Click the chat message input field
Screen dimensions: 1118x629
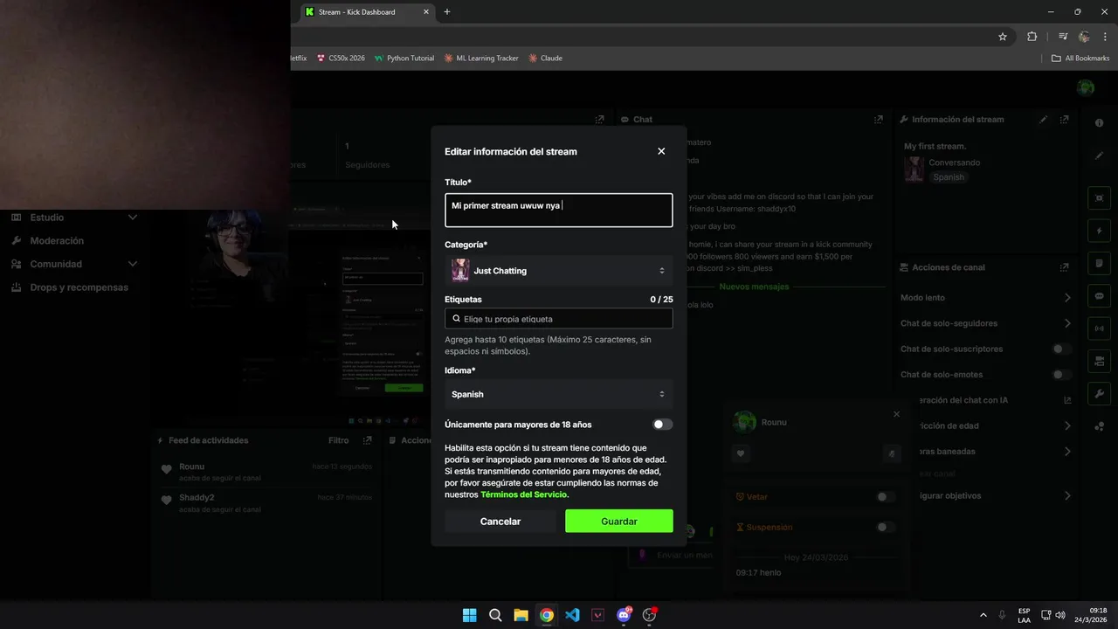coord(673,555)
